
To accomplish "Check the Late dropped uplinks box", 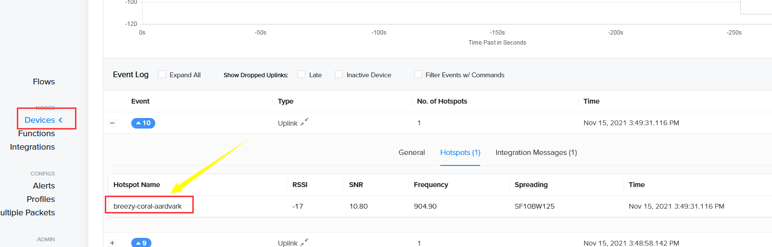I will tap(301, 74).
